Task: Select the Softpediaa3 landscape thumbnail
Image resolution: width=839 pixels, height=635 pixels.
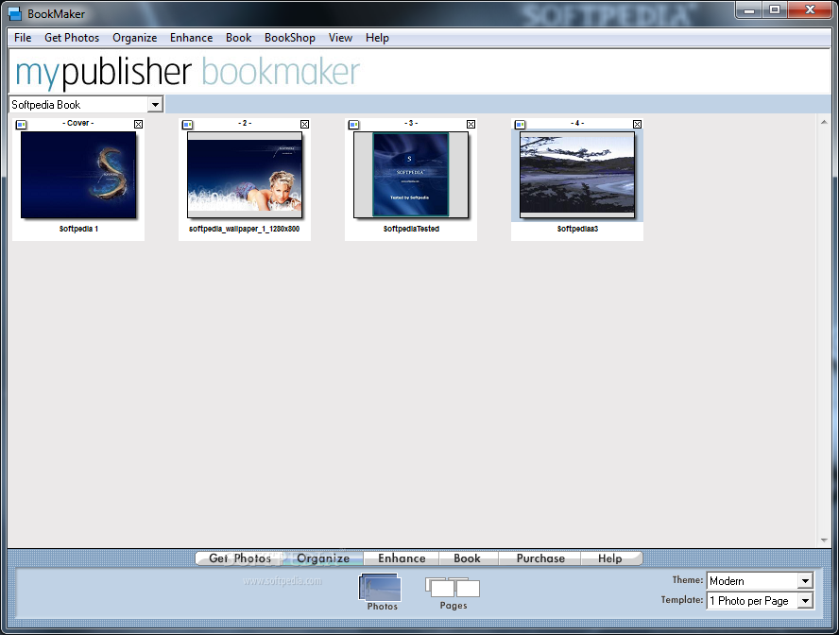Action: point(577,175)
